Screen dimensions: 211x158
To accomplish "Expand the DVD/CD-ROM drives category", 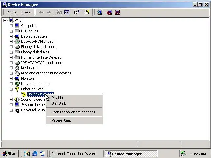I will tap(11, 42).
